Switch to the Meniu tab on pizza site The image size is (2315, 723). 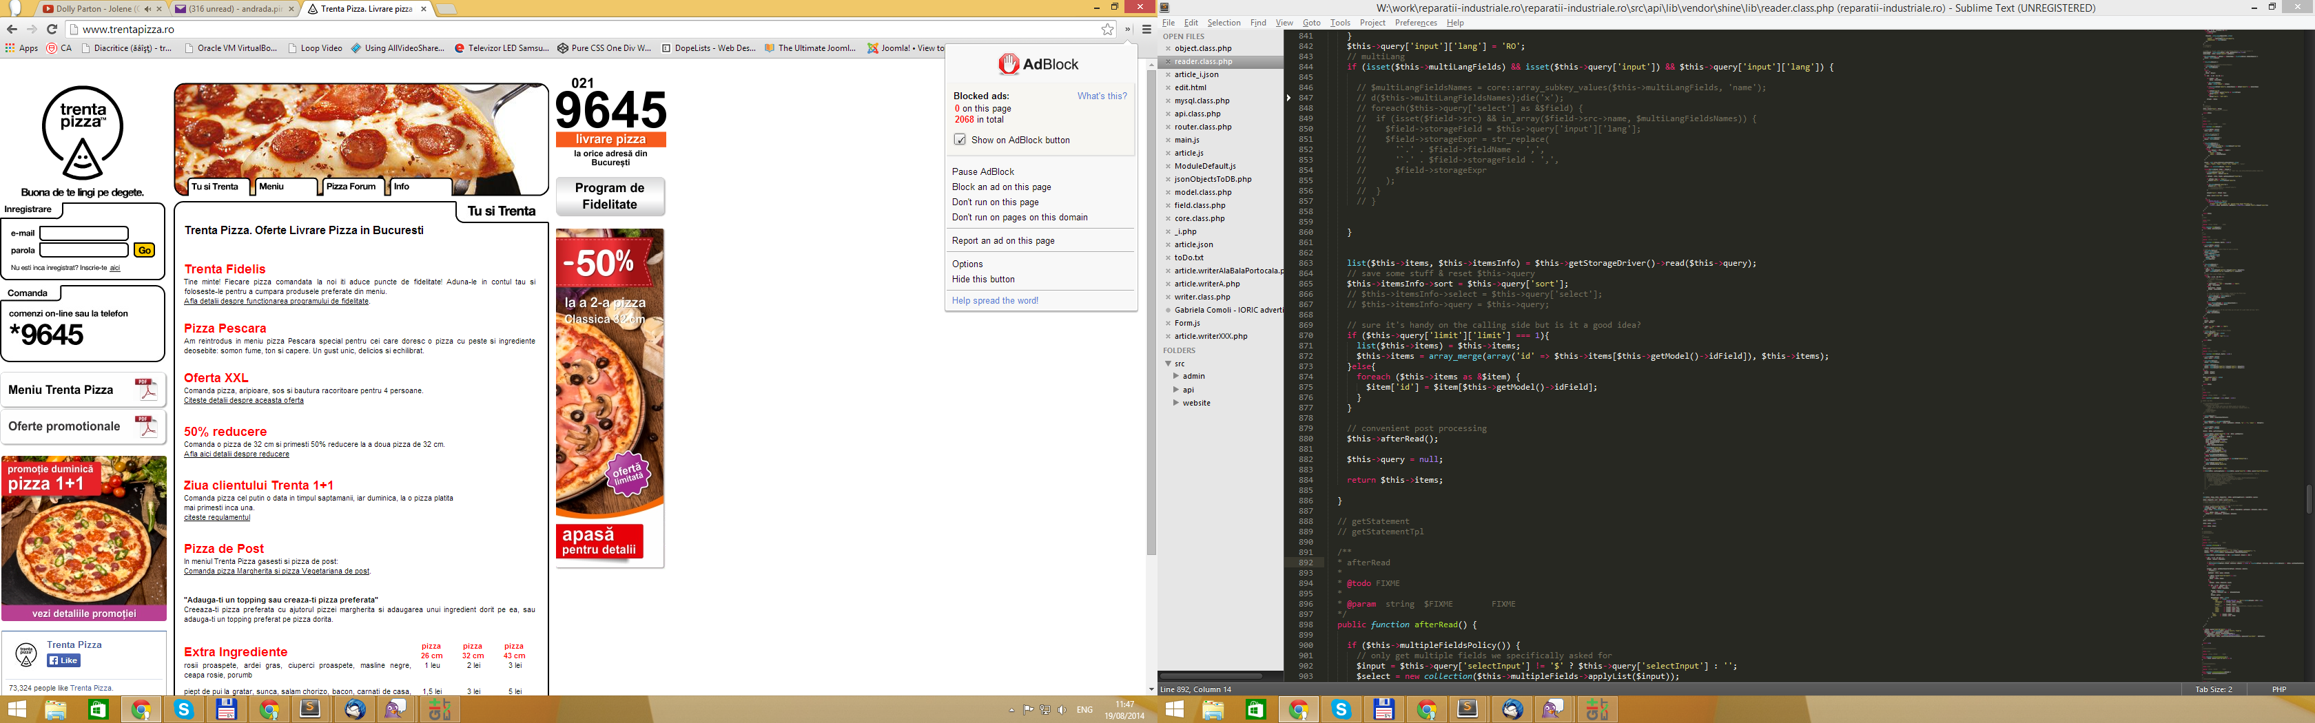(271, 187)
